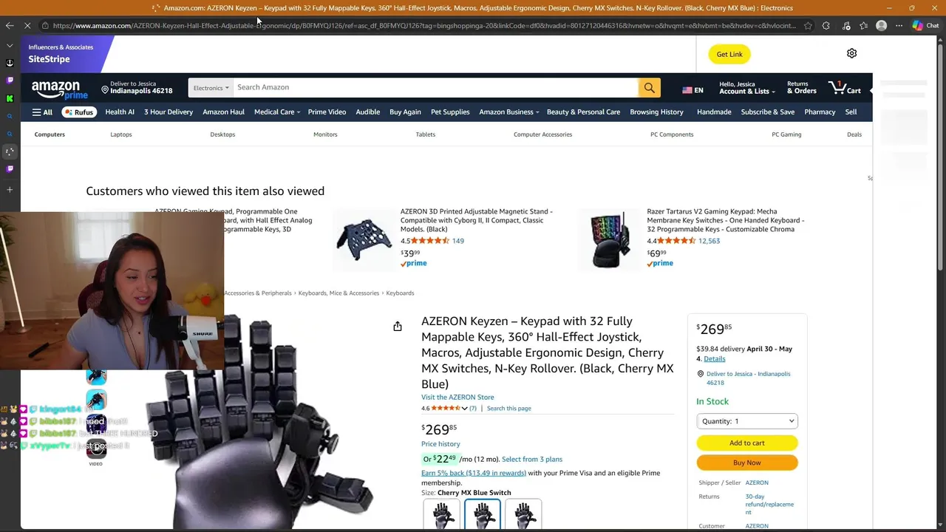
Task: Click the Deliver to Jessica location pin
Action: (105, 90)
